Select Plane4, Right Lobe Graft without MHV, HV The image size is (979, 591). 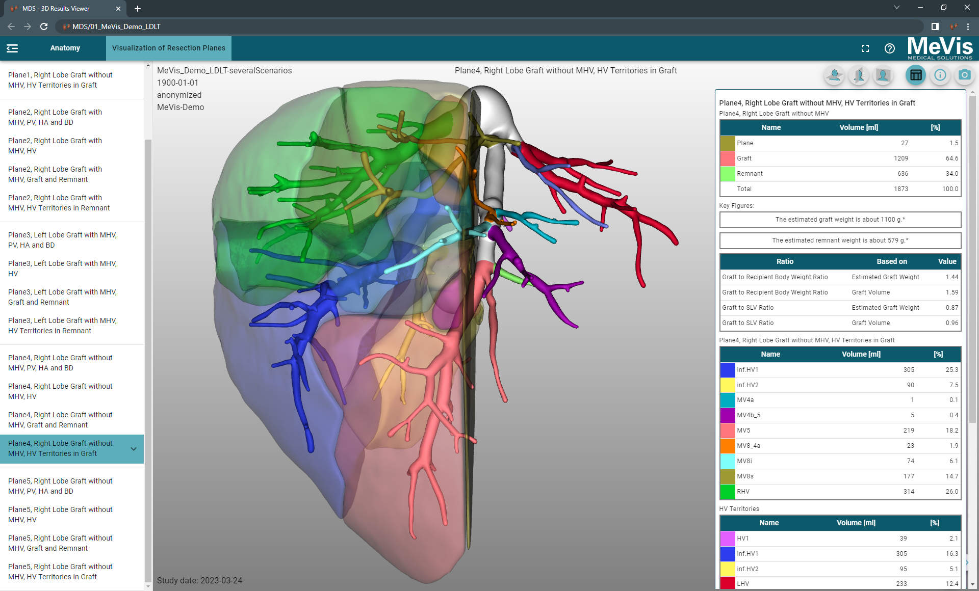click(72, 391)
